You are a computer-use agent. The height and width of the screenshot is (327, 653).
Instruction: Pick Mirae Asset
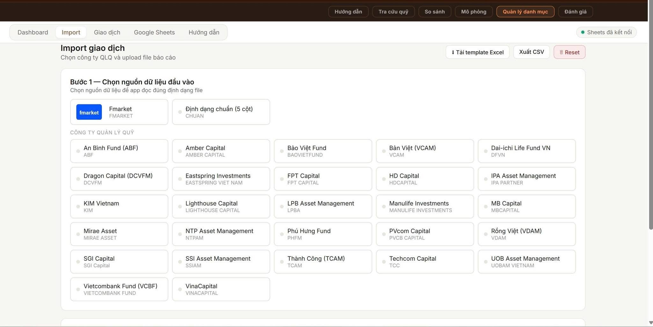(119, 234)
